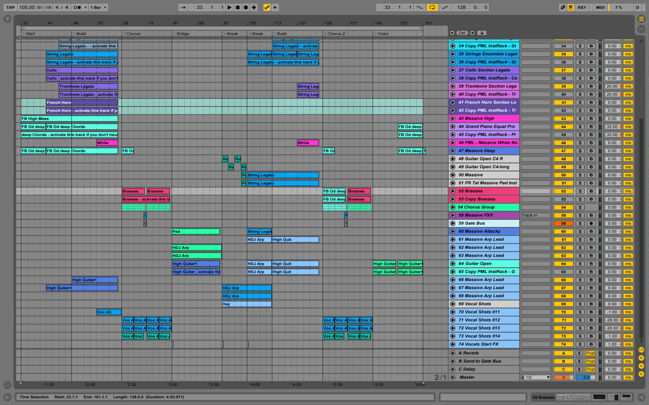Click the Chorus locator marker
The width and height of the screenshot is (649, 405).
point(131,34)
